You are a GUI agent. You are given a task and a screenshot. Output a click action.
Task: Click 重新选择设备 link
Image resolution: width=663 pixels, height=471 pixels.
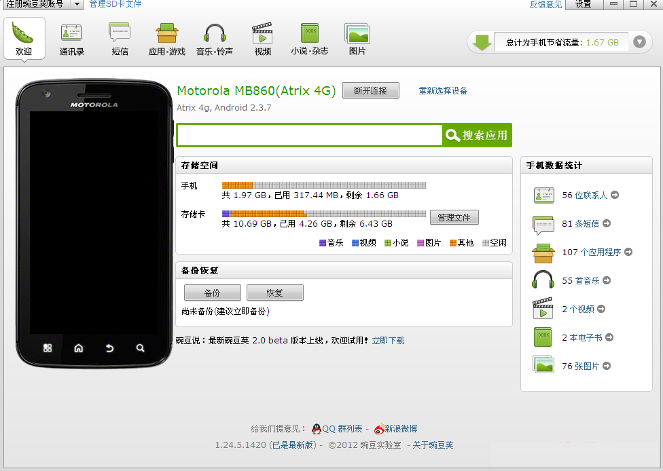tap(443, 90)
